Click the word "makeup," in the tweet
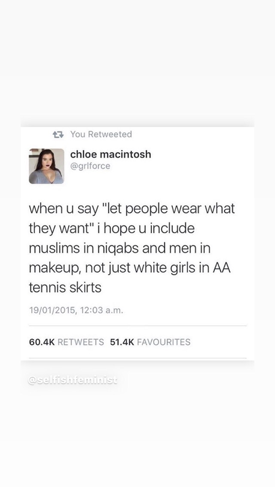 click(x=55, y=268)
